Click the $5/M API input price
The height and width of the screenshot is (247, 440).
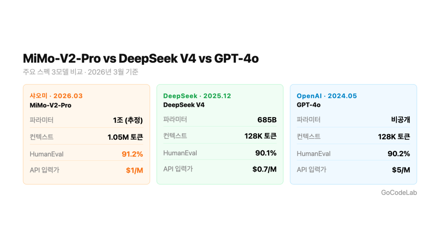[x=401, y=170]
